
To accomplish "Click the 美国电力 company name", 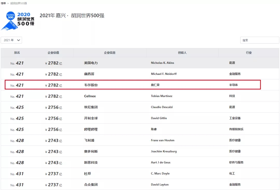I will point(91,63).
